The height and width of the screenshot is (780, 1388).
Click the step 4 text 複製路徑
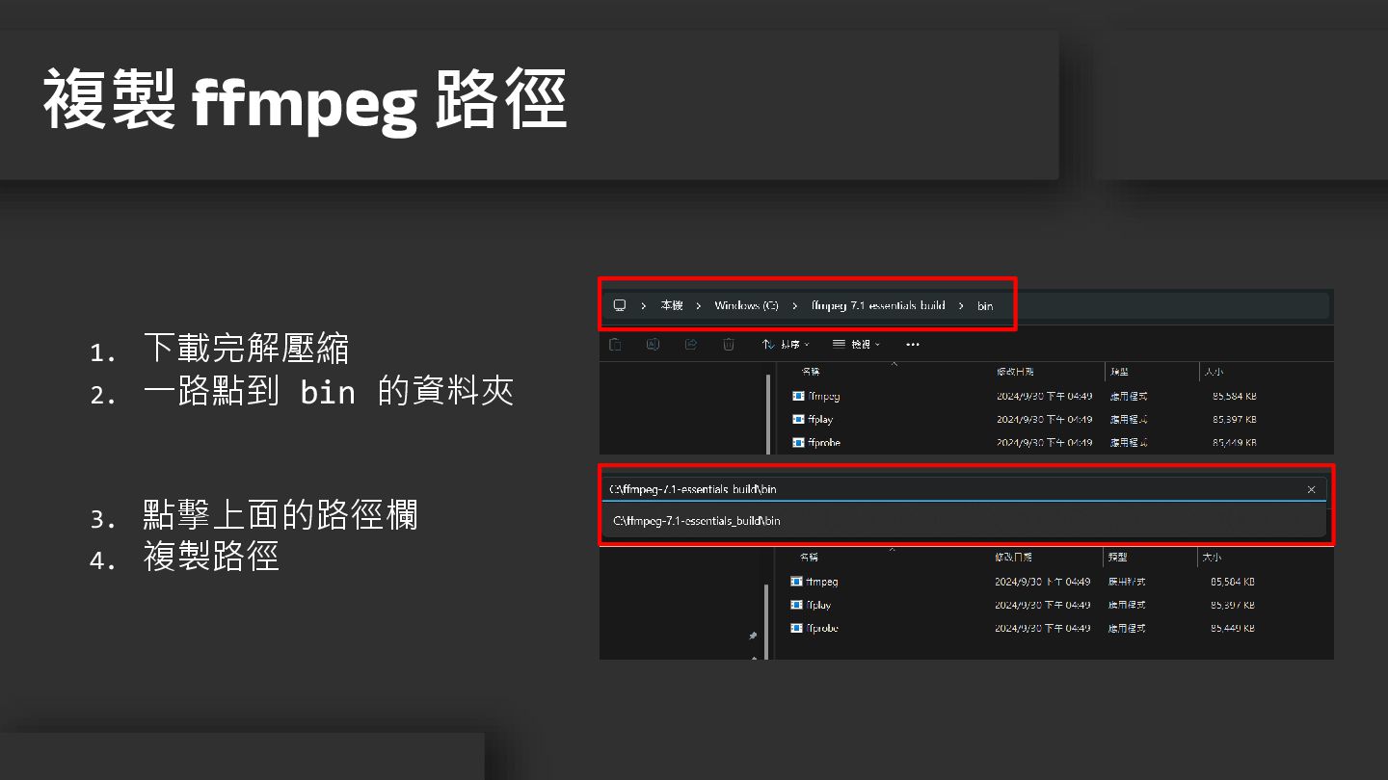211,556
